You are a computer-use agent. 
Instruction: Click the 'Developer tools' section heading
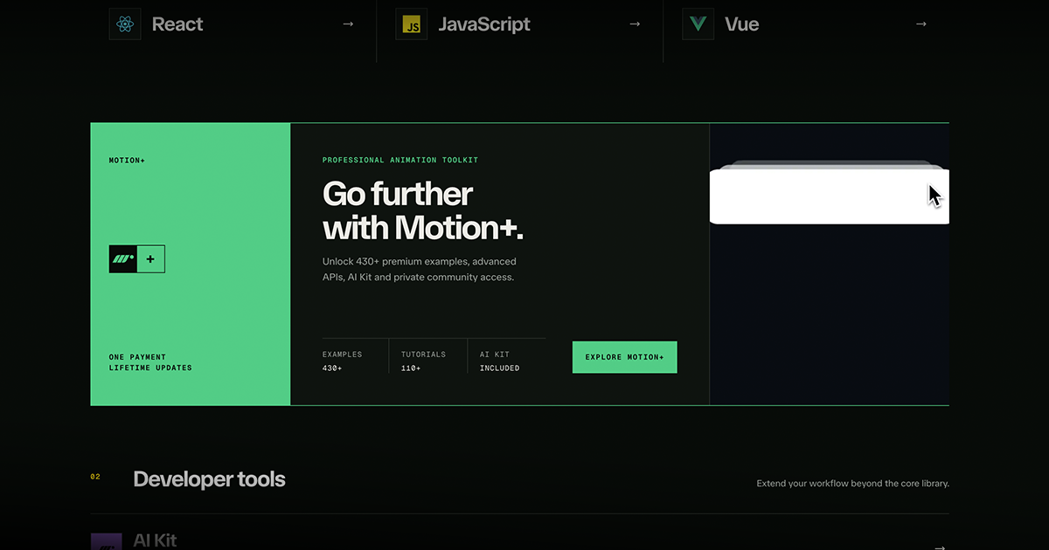[x=209, y=479]
